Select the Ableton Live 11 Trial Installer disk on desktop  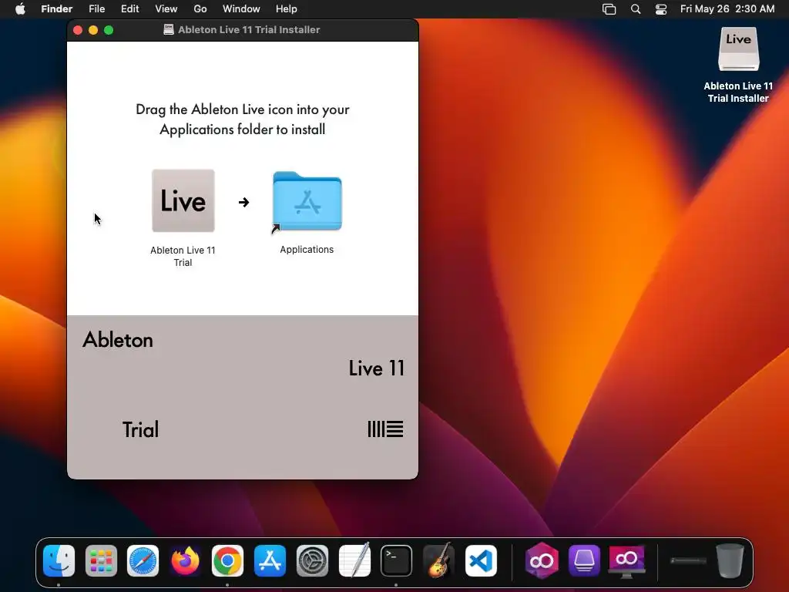pos(738,49)
